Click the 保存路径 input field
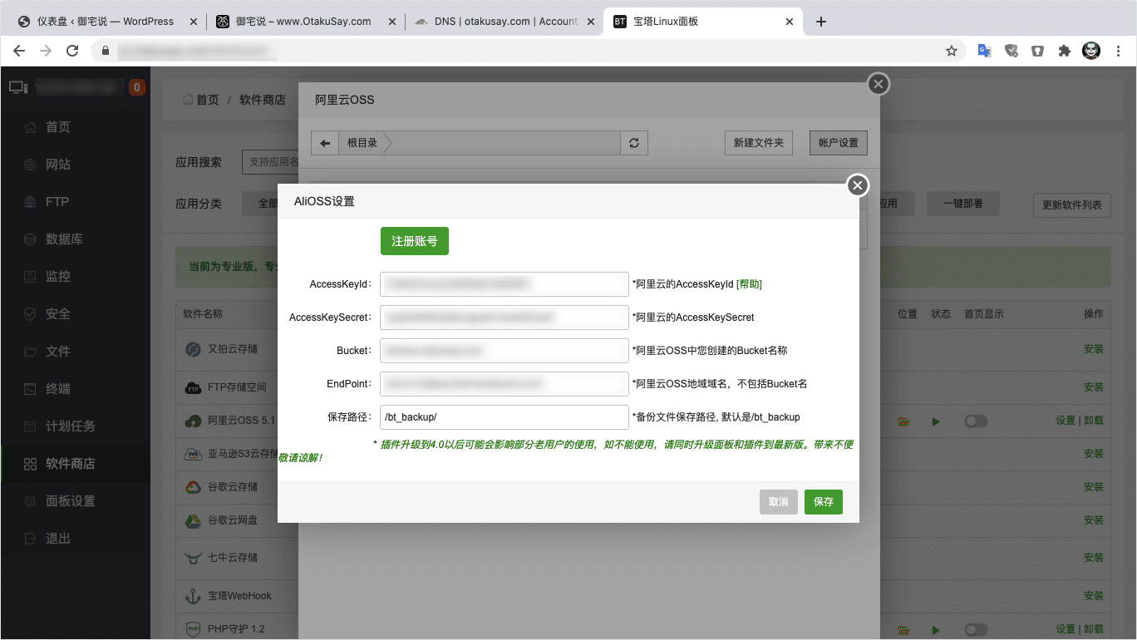 (x=504, y=417)
